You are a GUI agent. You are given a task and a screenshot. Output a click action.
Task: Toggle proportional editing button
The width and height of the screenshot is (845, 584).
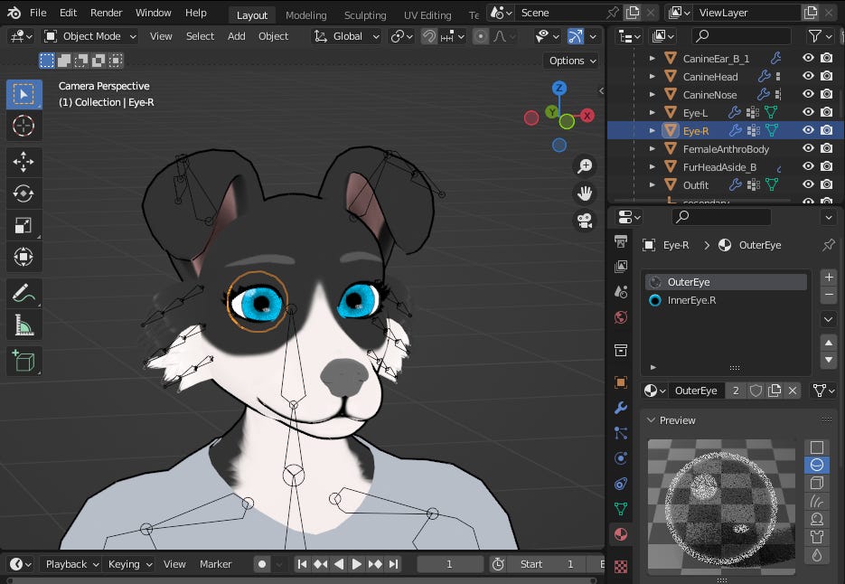[x=480, y=36]
